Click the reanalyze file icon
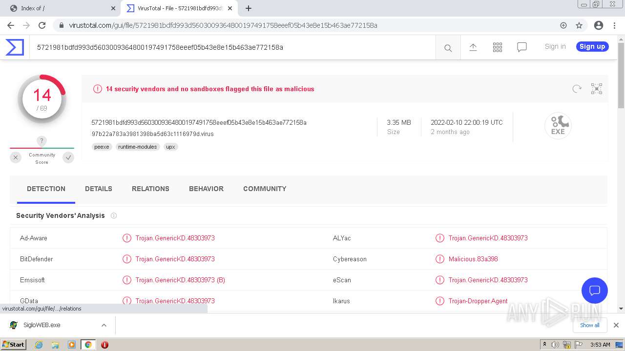This screenshot has height=351, width=625. [x=577, y=89]
